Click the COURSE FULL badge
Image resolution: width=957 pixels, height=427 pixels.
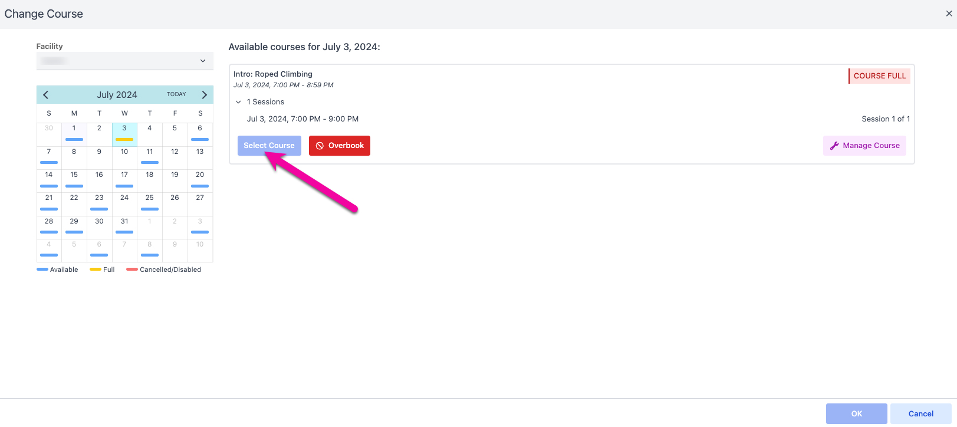tap(880, 76)
